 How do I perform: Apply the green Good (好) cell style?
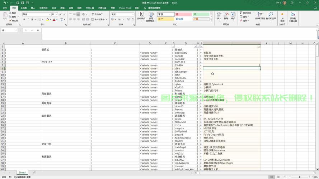[201, 14]
